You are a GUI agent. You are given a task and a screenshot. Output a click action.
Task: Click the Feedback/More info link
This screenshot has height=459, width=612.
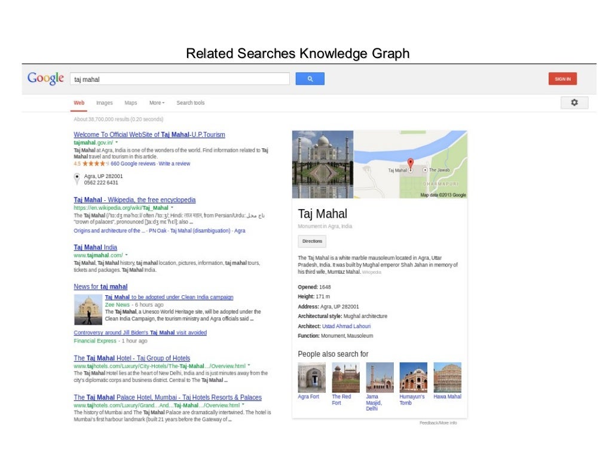click(438, 423)
